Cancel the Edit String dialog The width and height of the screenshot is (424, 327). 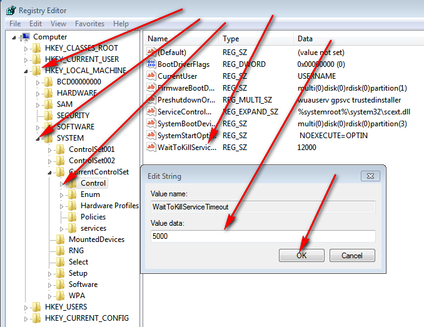tap(352, 255)
